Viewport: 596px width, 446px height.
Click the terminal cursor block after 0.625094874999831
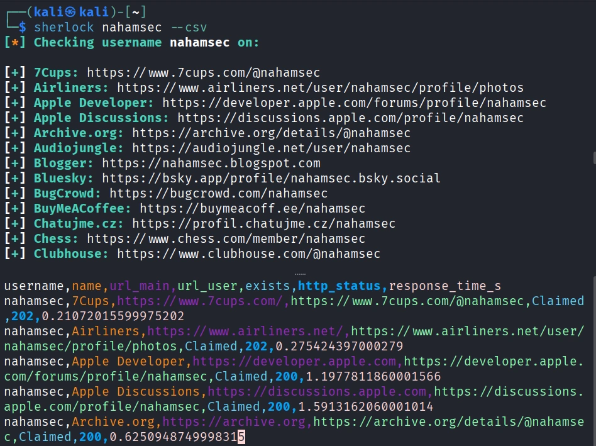[241, 437]
